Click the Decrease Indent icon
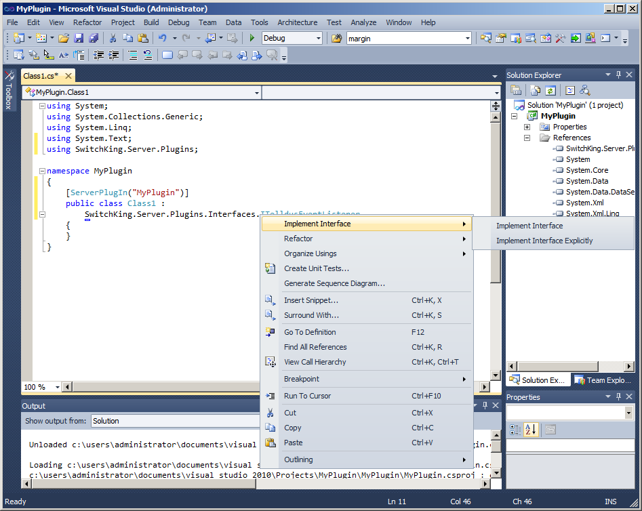The image size is (642, 511). coord(98,55)
